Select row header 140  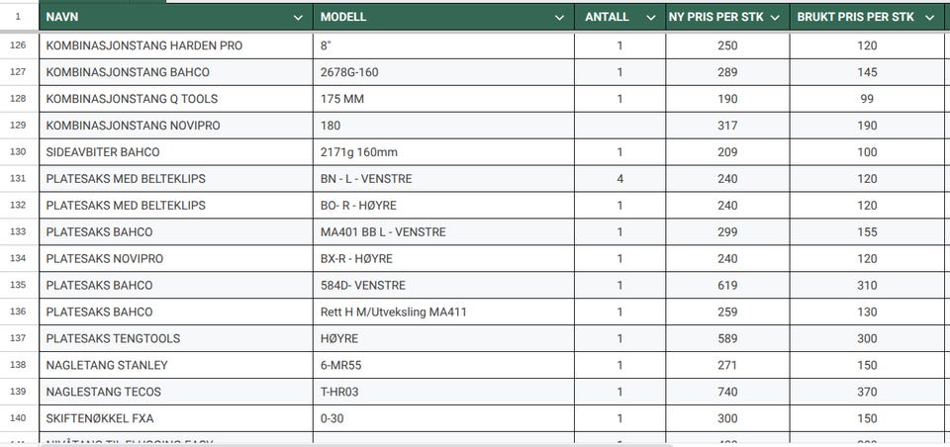pyautogui.click(x=18, y=418)
